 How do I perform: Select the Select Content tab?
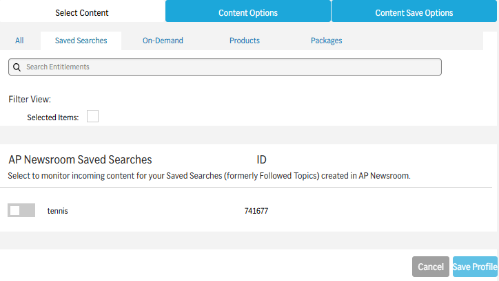point(82,12)
